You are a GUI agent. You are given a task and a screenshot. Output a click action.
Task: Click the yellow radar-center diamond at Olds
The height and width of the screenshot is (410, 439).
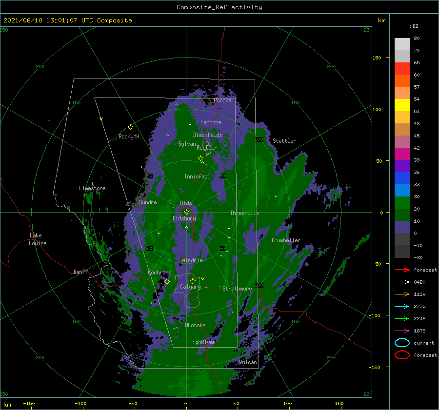point(186,212)
